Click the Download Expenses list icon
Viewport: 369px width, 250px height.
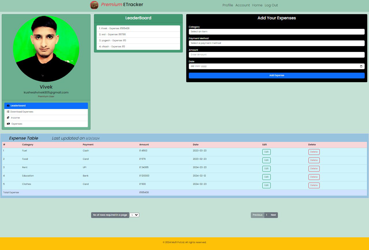[8, 112]
